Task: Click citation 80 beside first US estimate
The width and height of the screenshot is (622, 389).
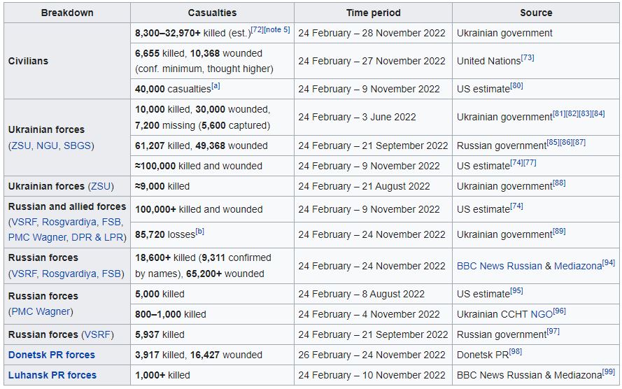Action: [x=516, y=85]
